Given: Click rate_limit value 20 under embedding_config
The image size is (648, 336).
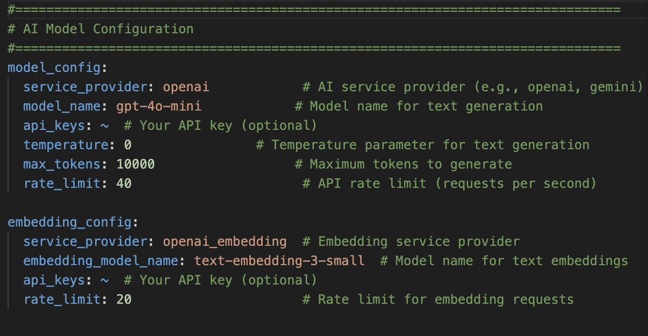Looking at the screenshot, I should [124, 300].
